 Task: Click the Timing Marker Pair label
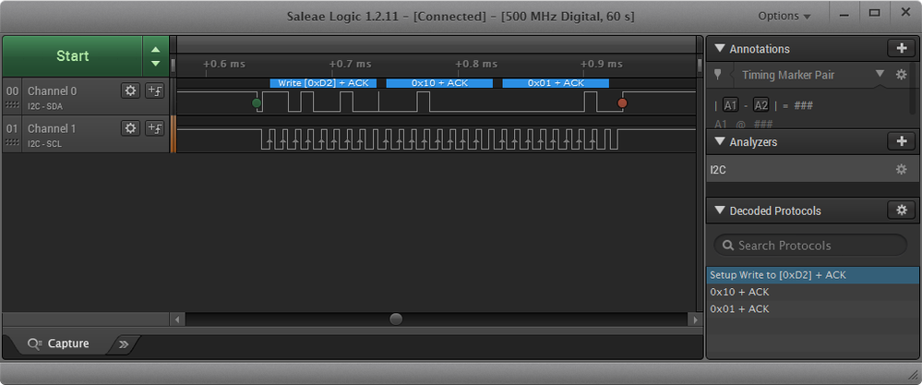click(788, 75)
